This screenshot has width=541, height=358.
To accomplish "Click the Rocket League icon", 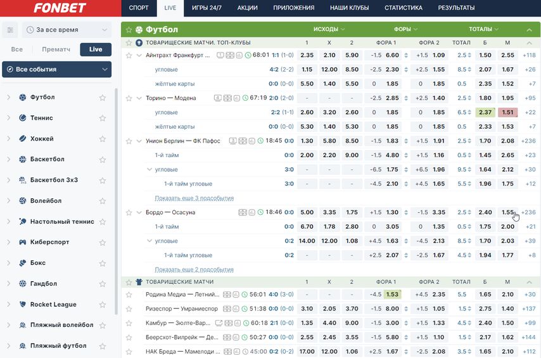I will [23, 305].
